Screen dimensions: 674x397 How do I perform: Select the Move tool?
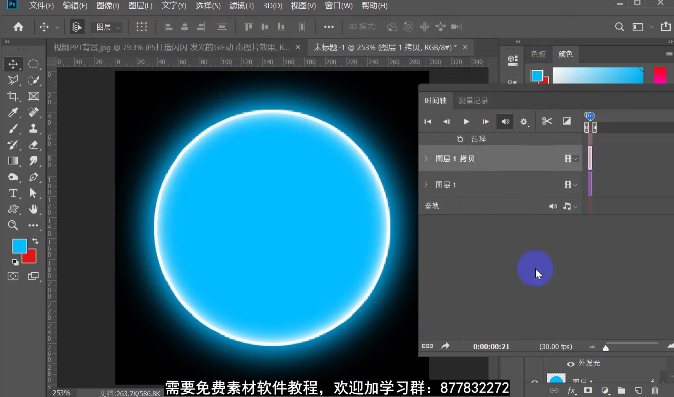(13, 64)
